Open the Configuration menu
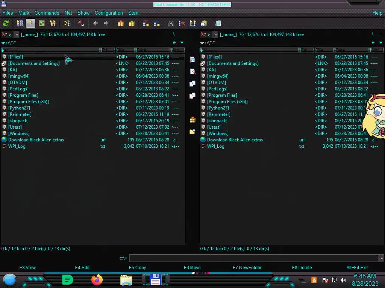This screenshot has height=288, width=385. pyautogui.click(x=109, y=13)
